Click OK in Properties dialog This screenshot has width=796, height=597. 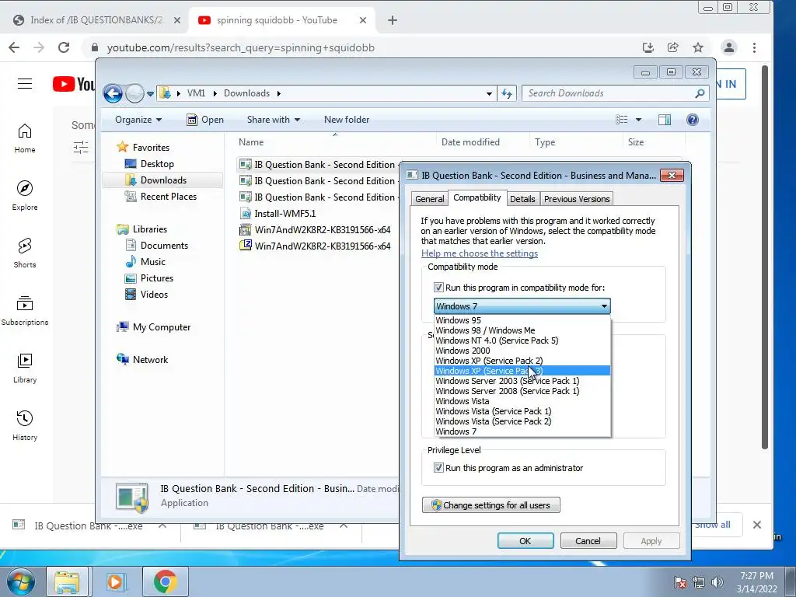[525, 541]
